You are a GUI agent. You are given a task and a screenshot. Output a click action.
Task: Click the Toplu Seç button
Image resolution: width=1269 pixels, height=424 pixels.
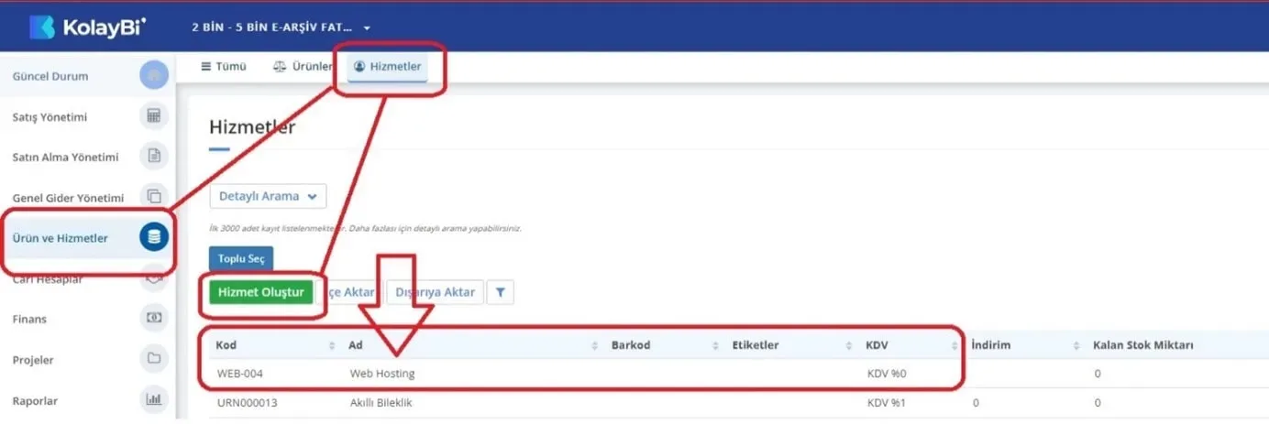241,259
